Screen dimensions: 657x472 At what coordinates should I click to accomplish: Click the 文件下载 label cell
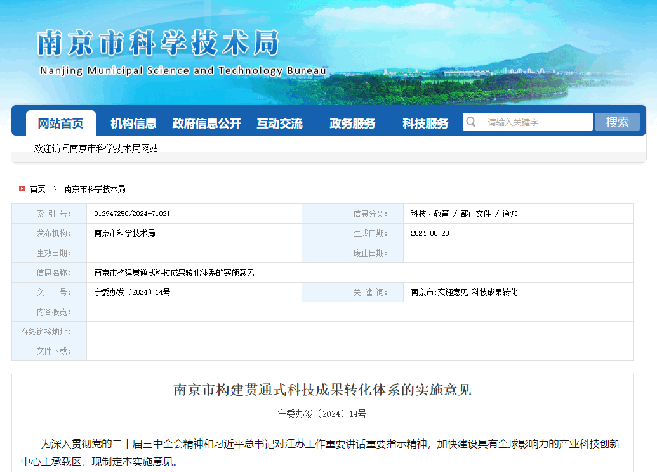point(49,351)
